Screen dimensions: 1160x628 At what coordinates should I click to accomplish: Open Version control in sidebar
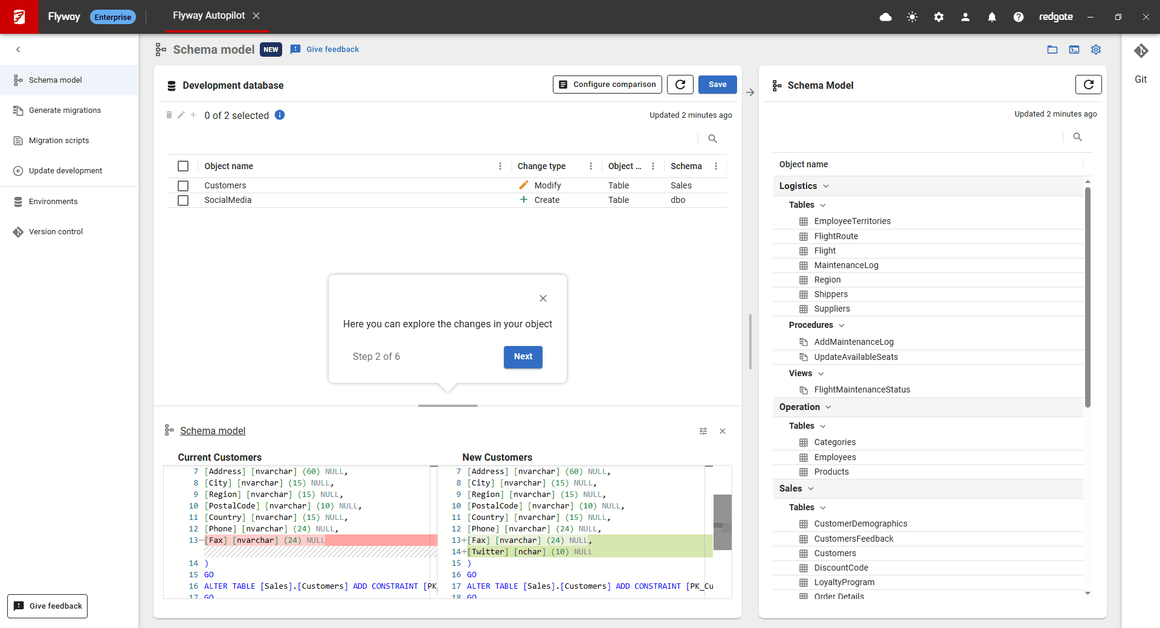pos(69,232)
